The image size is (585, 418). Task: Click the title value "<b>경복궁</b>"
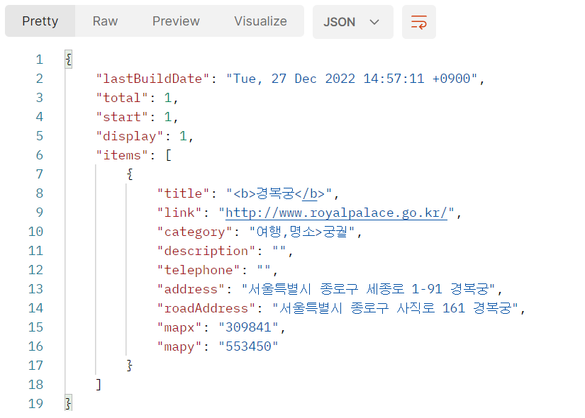point(279,193)
